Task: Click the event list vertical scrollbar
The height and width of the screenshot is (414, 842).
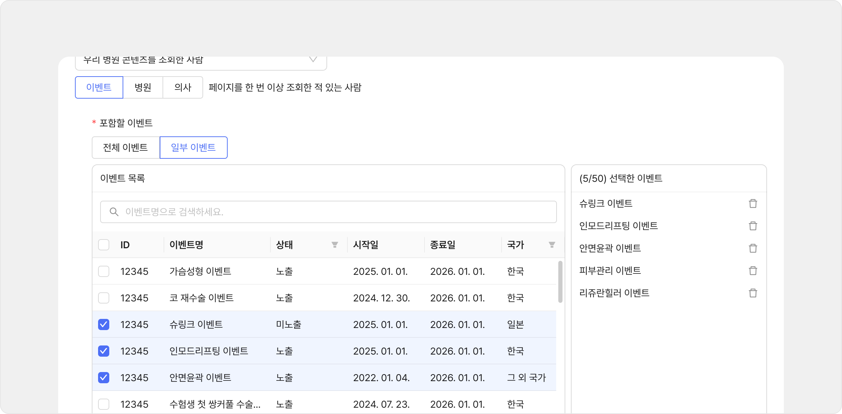Action: click(560, 282)
